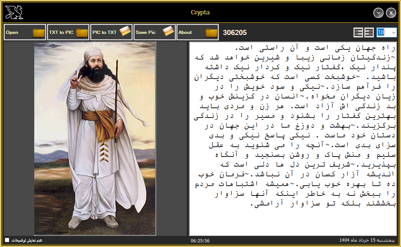Open the About button
This screenshot has width=401, height=247.
pyautogui.click(x=197, y=32)
